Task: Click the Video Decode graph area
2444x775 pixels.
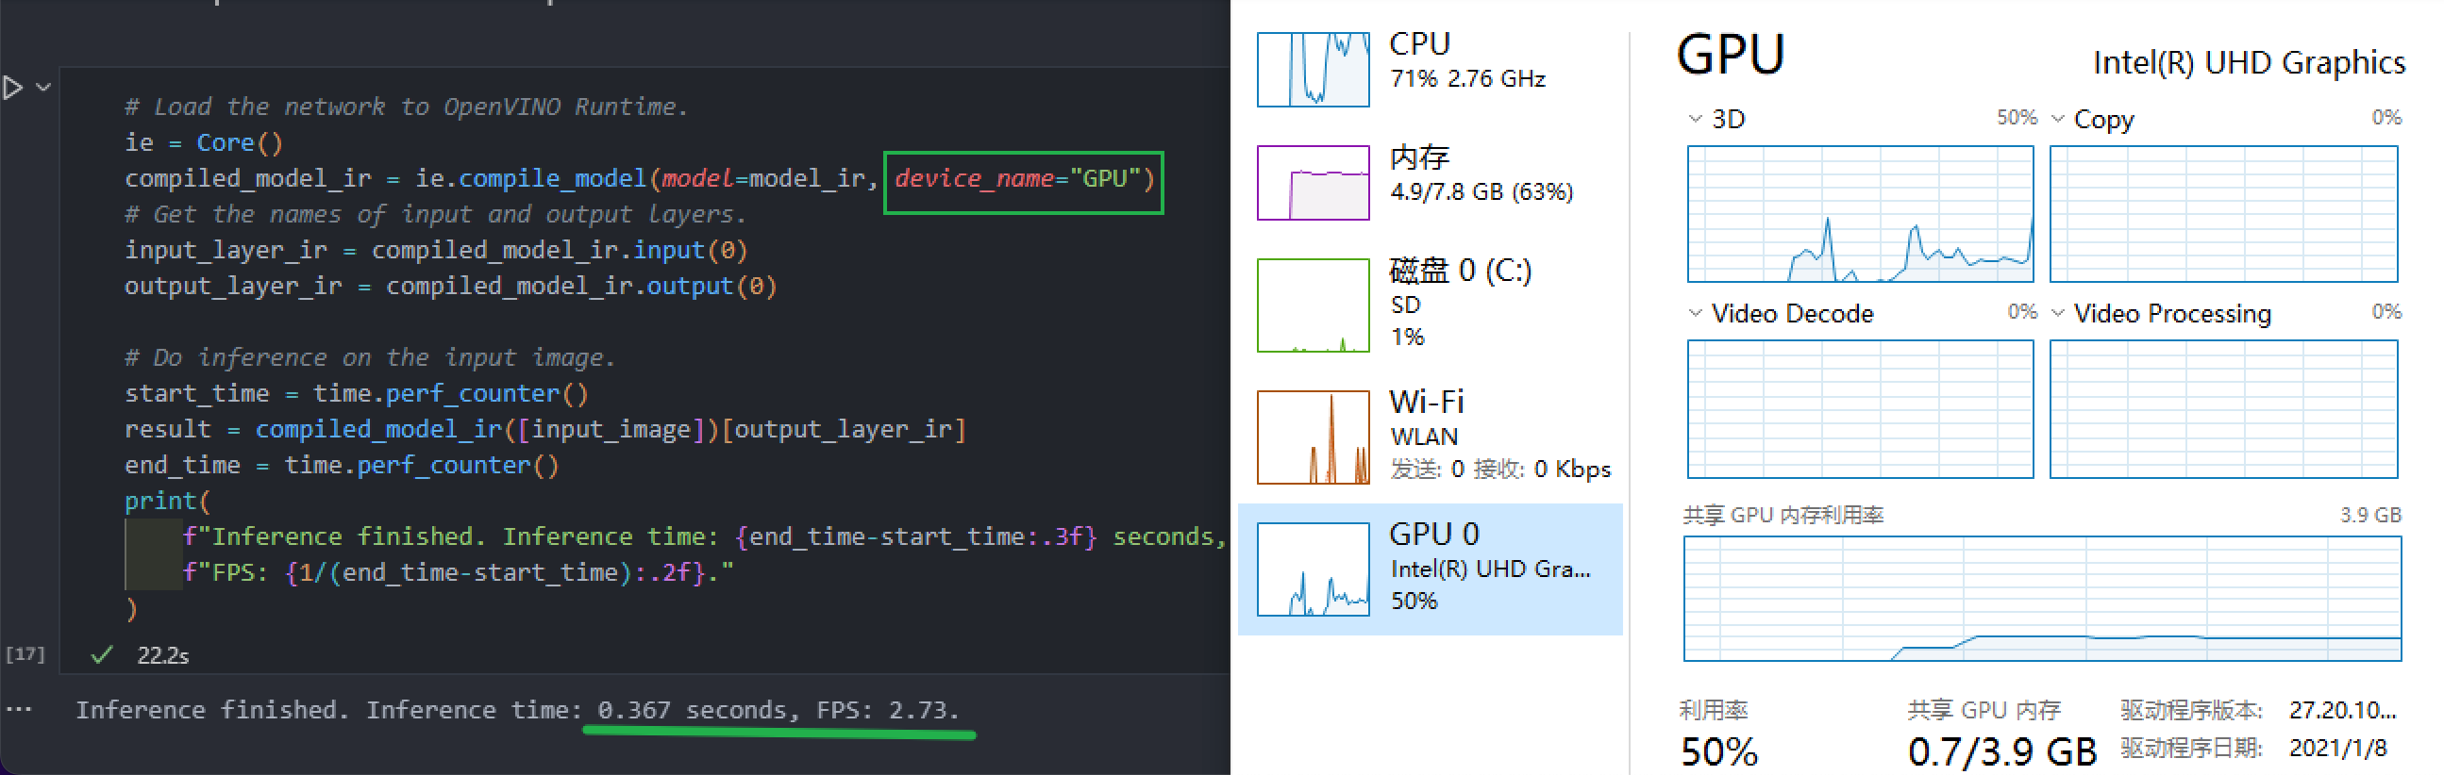Action: [1861, 408]
